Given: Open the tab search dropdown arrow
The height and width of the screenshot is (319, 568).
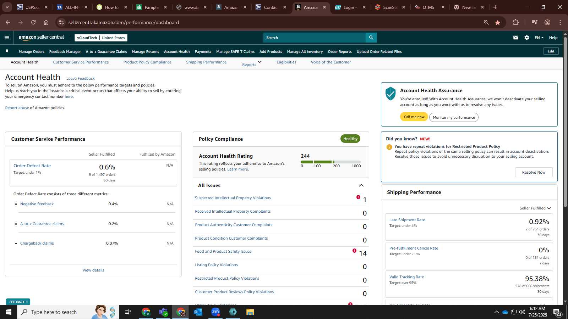Looking at the screenshot, I should pyautogui.click(x=7, y=7).
